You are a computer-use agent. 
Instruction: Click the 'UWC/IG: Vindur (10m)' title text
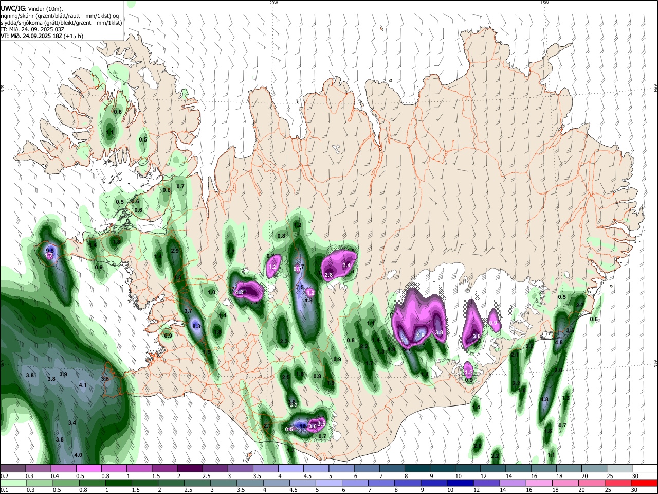[31, 8]
